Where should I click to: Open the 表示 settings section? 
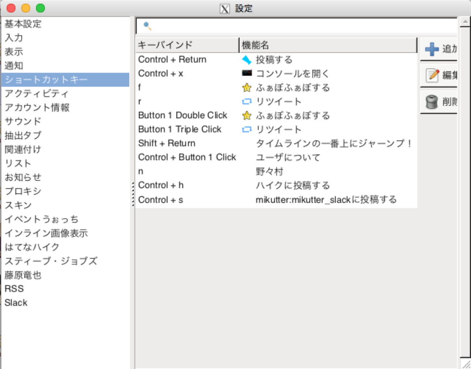coord(65,52)
